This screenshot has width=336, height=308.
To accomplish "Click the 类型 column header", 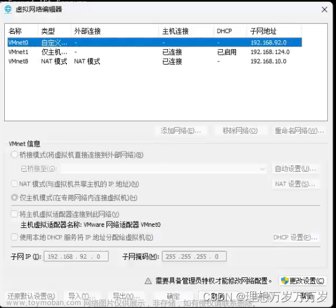I will [54, 31].
